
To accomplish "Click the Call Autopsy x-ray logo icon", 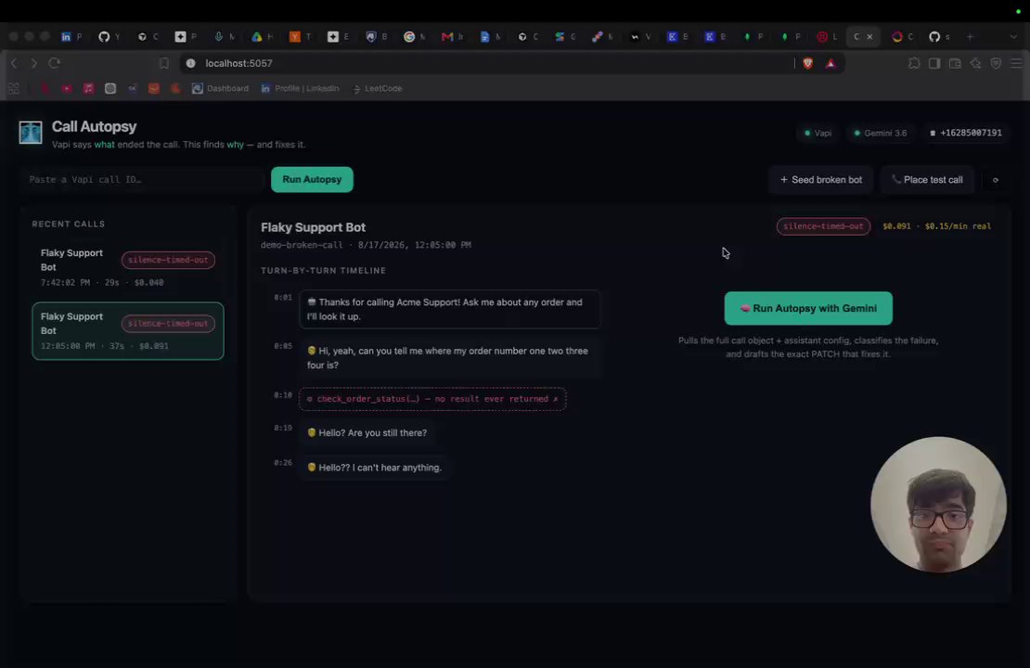I will point(31,132).
